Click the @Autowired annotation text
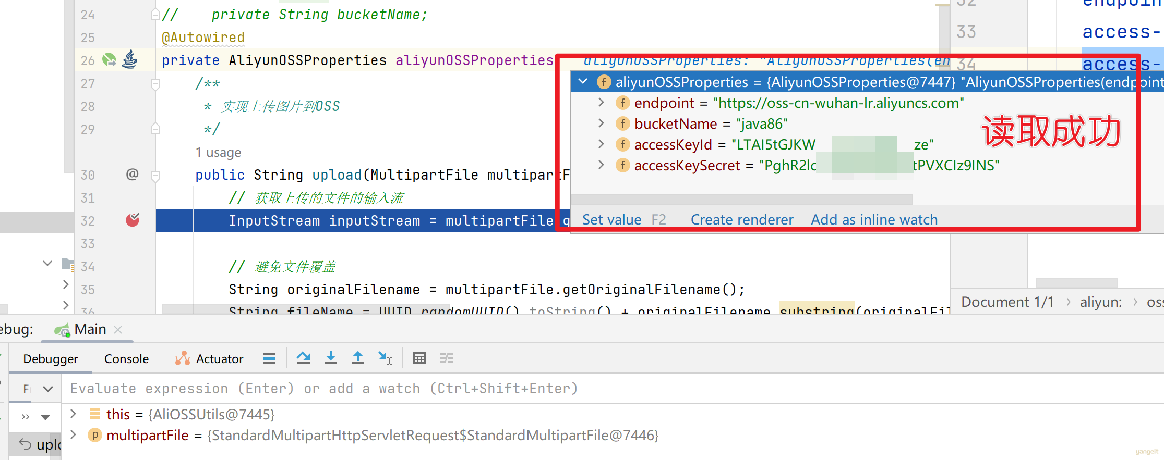This screenshot has height=460, width=1164. point(203,38)
